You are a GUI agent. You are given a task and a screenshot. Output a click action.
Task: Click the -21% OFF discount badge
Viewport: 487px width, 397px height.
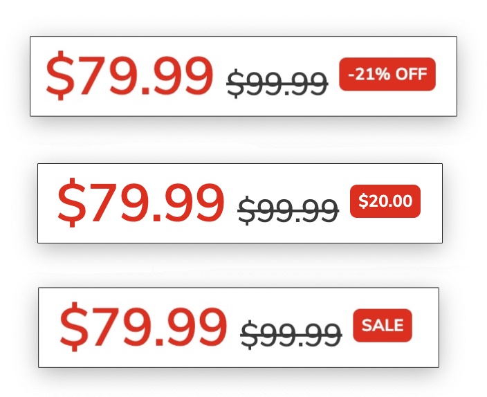tap(387, 74)
